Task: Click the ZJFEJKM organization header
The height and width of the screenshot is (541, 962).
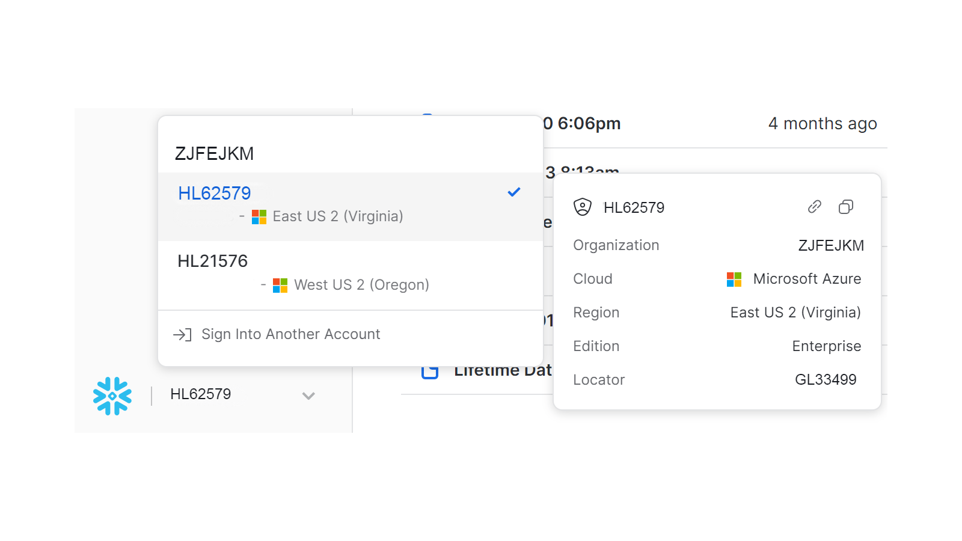Action: (214, 154)
